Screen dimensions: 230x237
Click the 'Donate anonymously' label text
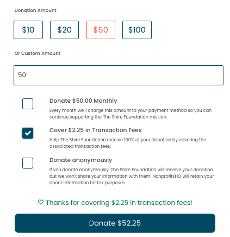pyautogui.click(x=80, y=160)
